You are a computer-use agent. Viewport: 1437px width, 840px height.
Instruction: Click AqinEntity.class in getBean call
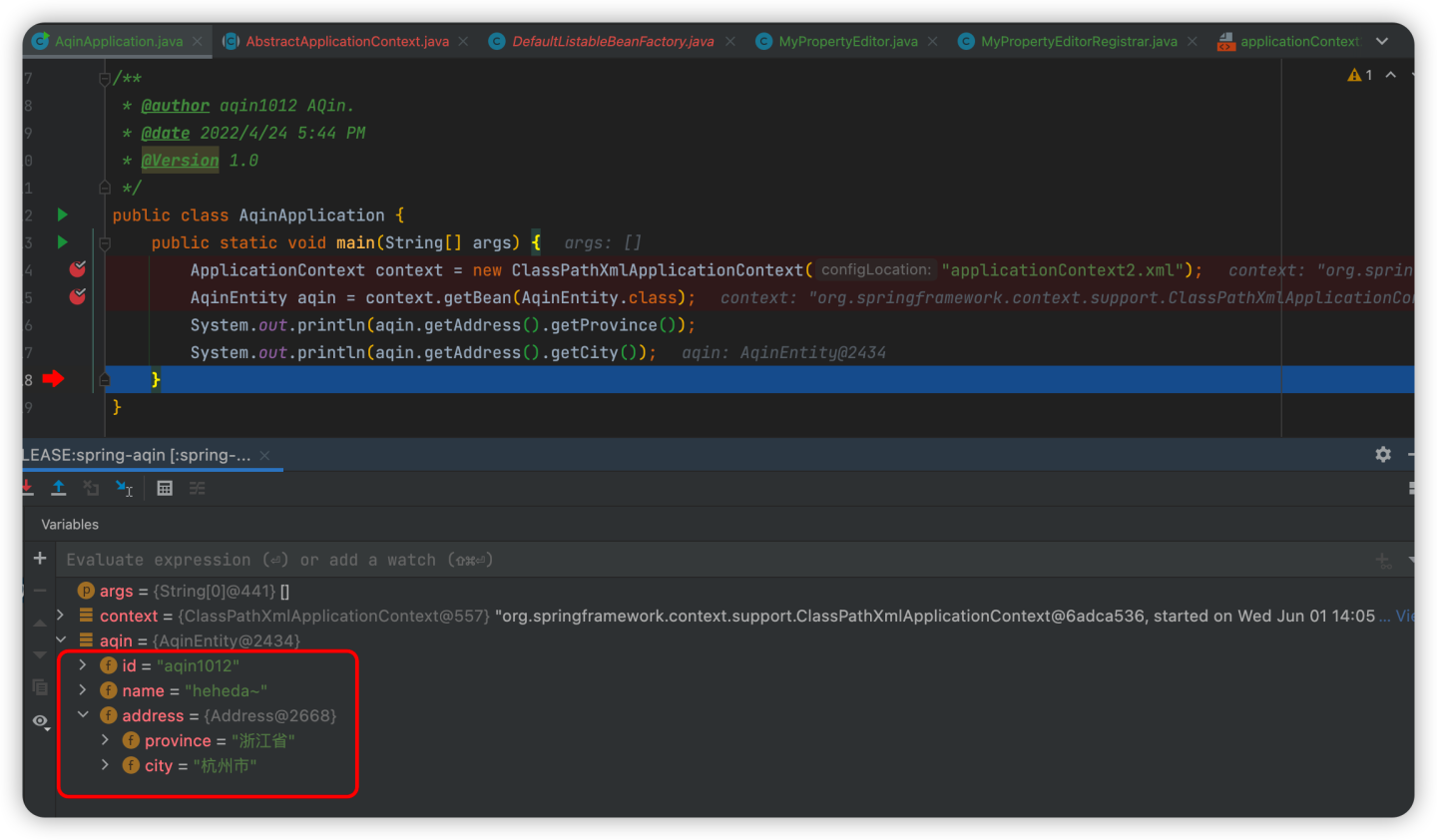(601, 297)
